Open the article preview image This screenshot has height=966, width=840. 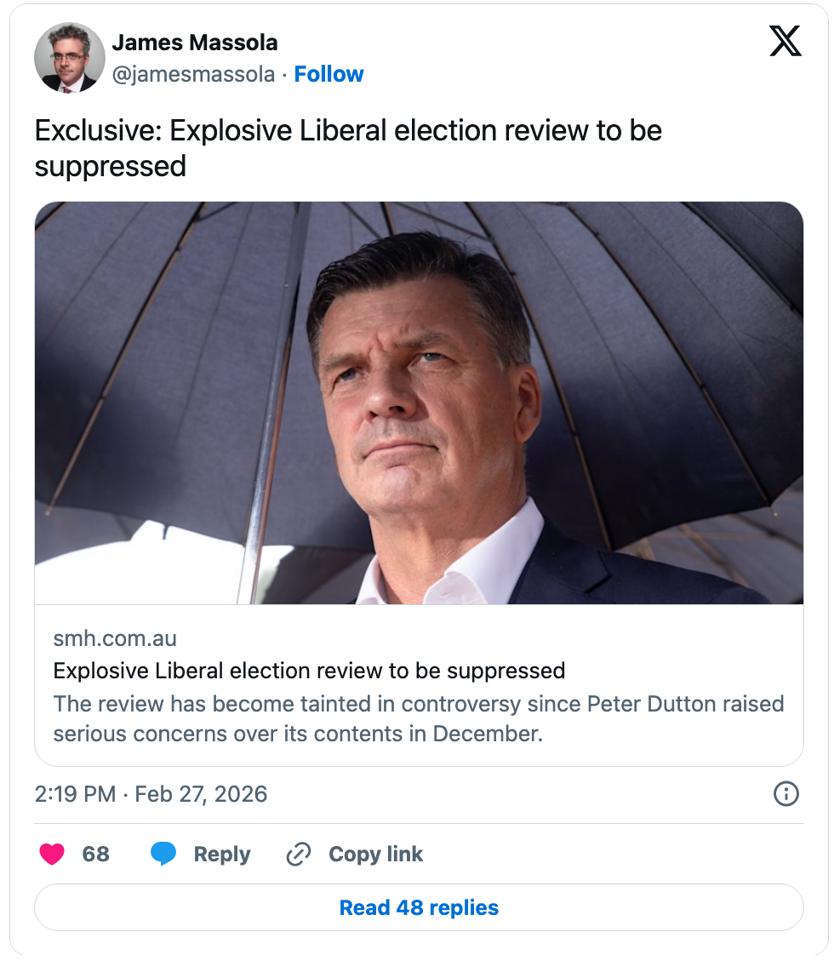419,403
